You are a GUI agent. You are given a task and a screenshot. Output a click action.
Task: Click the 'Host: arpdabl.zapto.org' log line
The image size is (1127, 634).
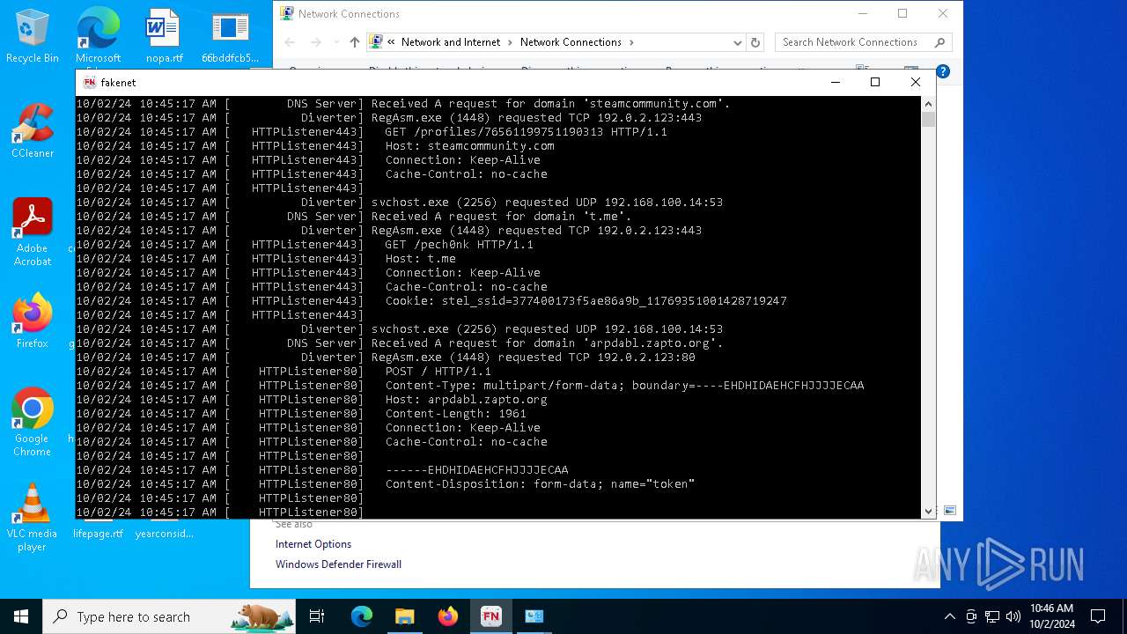pyautogui.click(x=466, y=399)
